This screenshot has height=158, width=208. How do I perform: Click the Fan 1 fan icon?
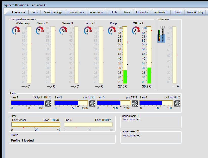[48, 103]
